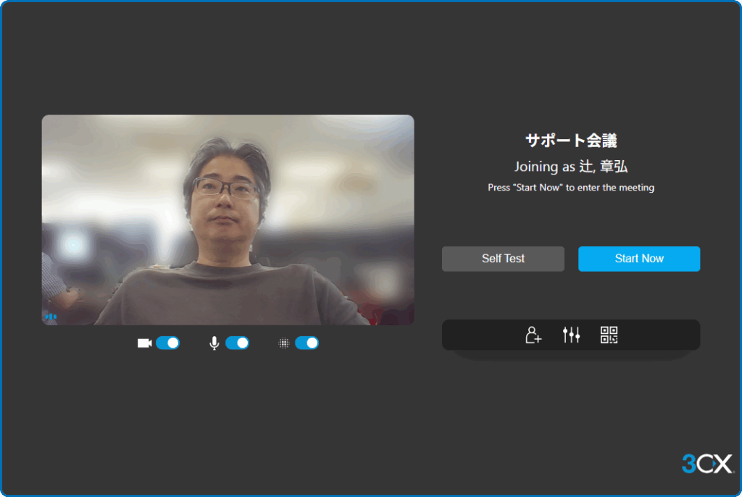This screenshot has height=497, width=742.
Task: Click the background blur dotted icon
Action: pos(283,343)
